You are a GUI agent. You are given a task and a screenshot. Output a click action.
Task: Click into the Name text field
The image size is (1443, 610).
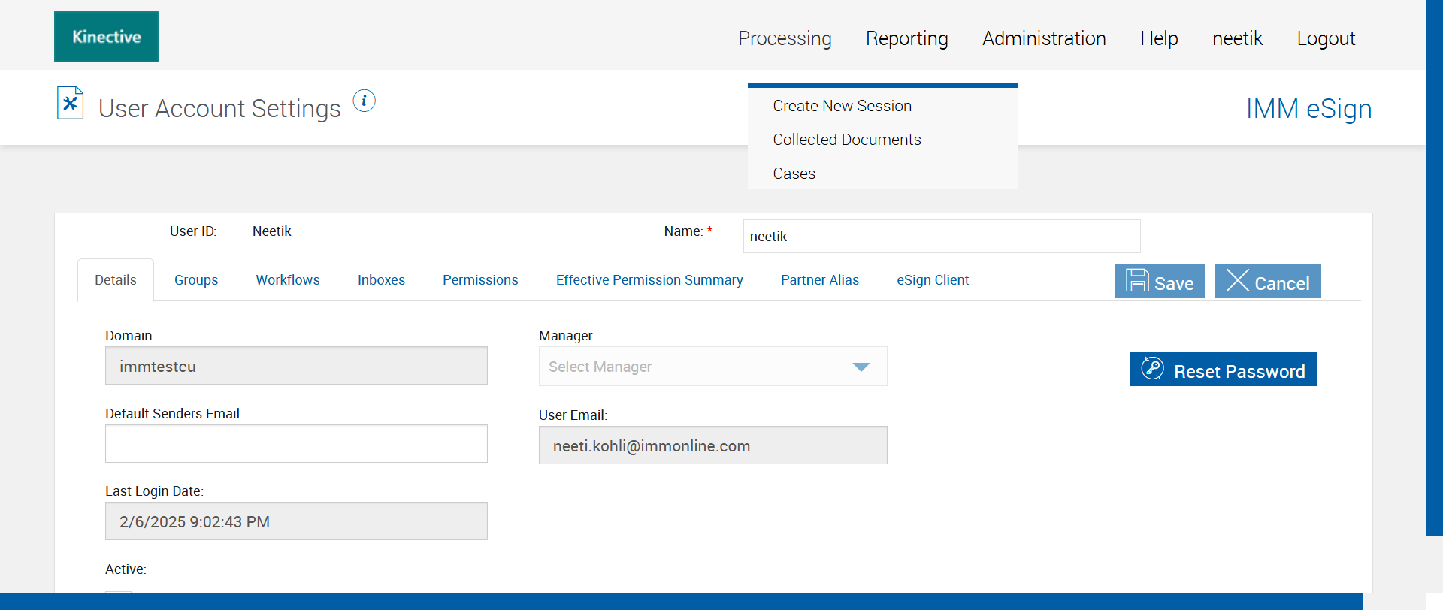(x=941, y=237)
